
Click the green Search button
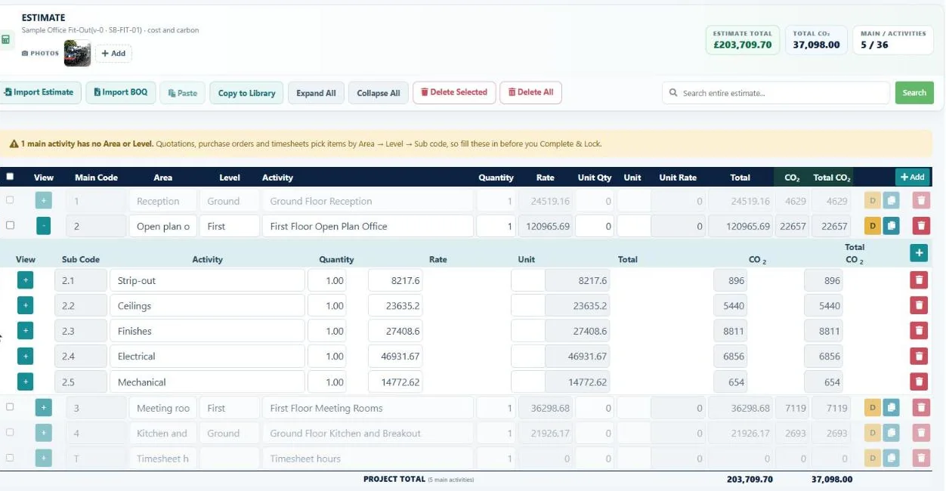(914, 93)
